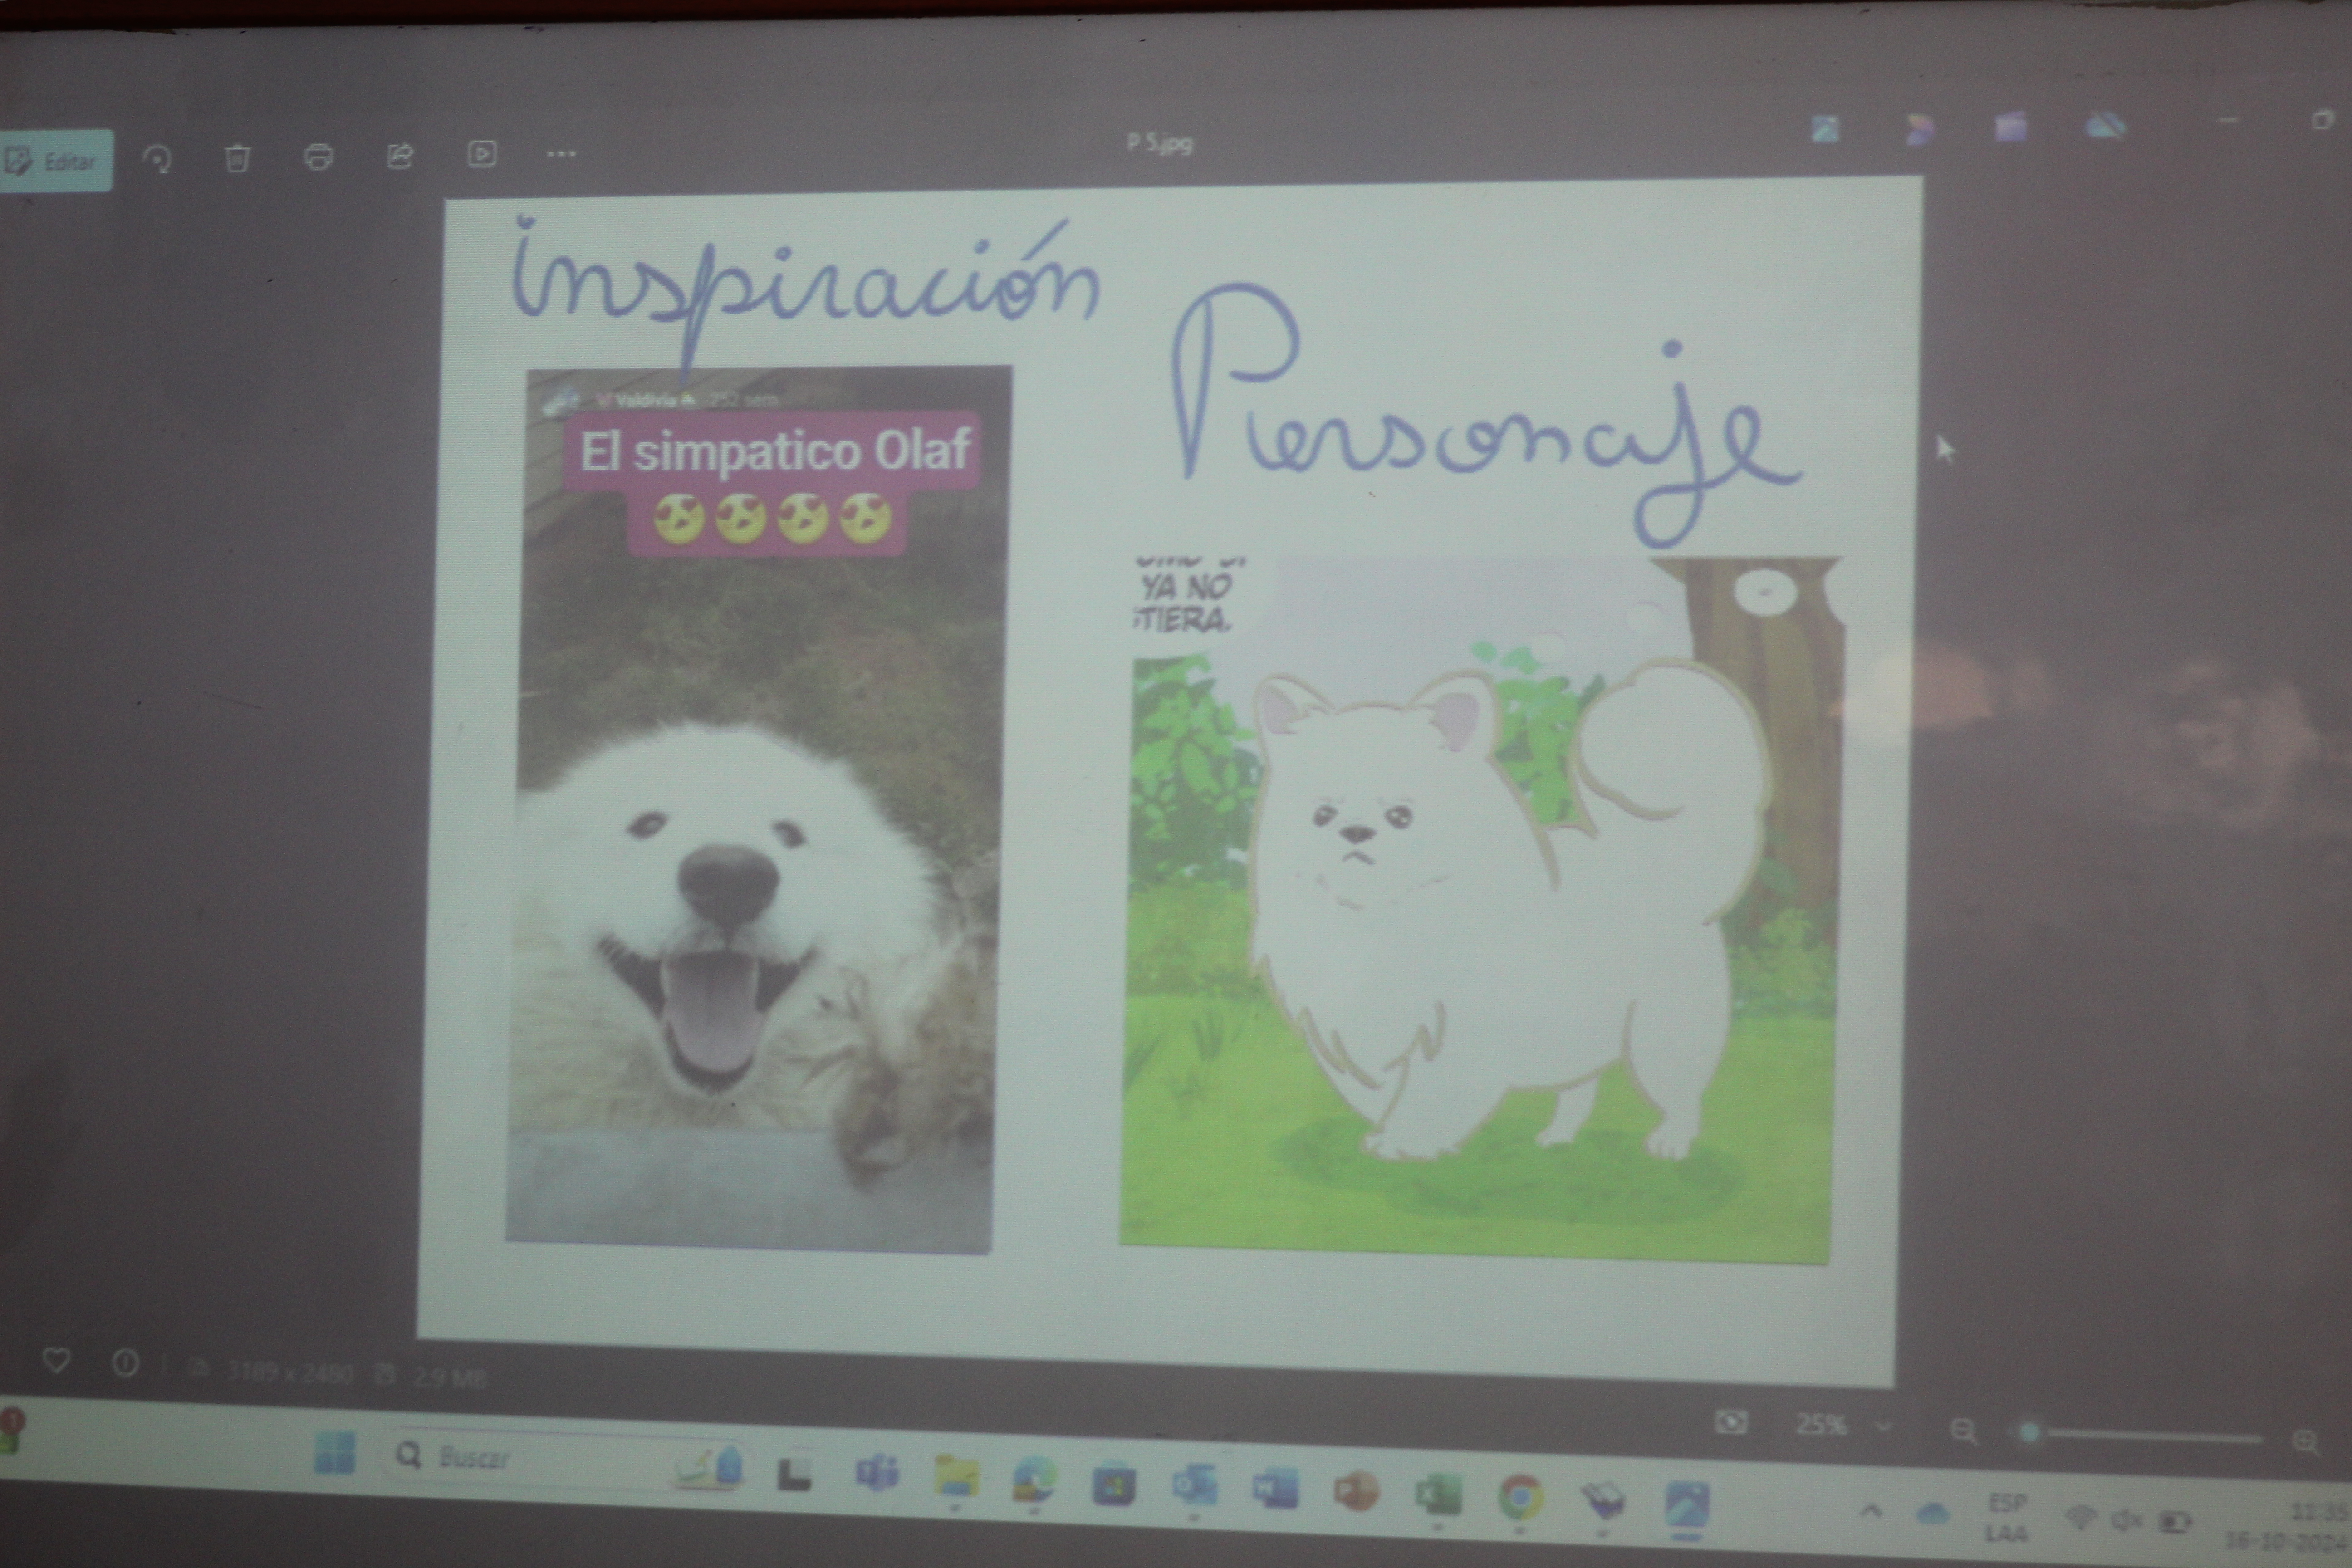The image size is (2352, 1568).
Task: Open Google Chrome from the taskbar
Action: (x=1520, y=1497)
